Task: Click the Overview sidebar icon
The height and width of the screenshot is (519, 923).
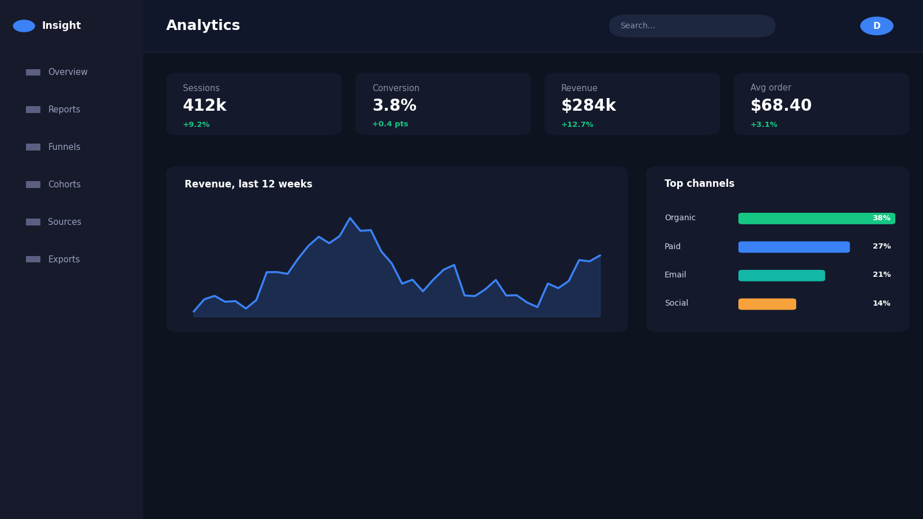Action: [33, 73]
